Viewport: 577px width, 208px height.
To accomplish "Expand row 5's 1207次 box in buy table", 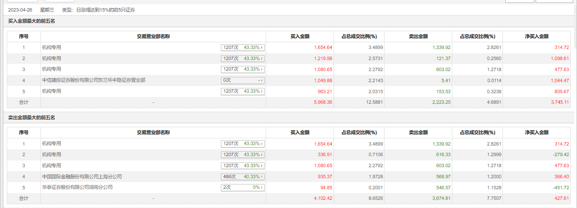I will point(243,91).
